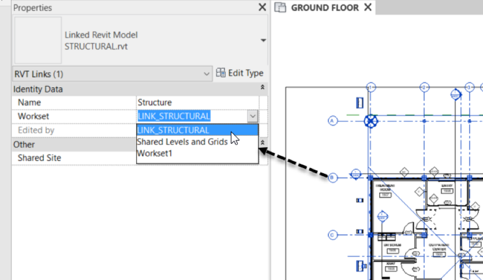Choose Workset1 from the workset list
This screenshot has width=483, height=280.
[x=155, y=154]
